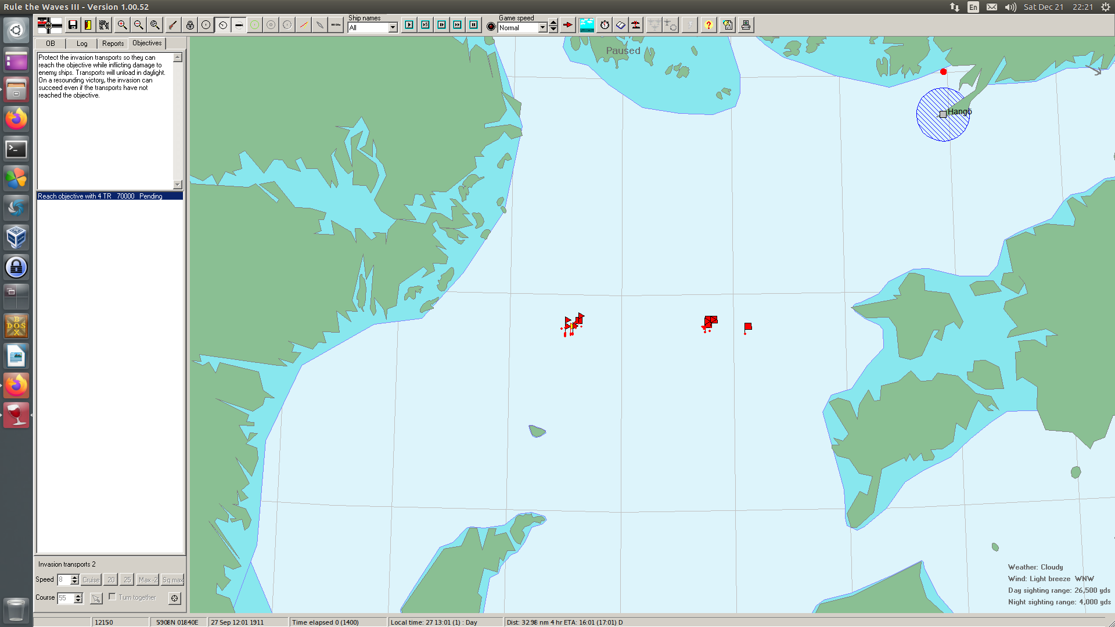
Task: Click the play-5 step playback button
Action: 426,25
